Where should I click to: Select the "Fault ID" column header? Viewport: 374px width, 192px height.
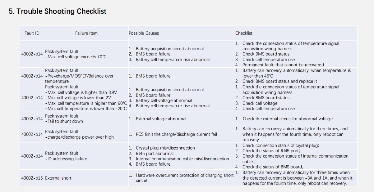(x=32, y=33)
